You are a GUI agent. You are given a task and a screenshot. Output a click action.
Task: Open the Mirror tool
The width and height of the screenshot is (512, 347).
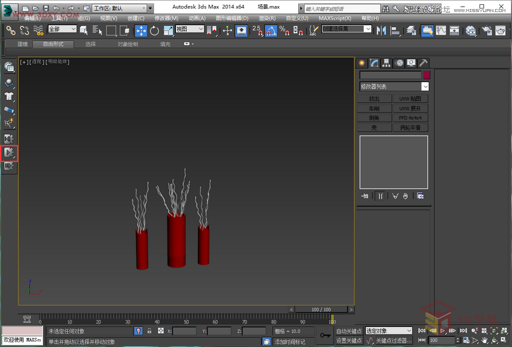pyautogui.click(x=381, y=31)
